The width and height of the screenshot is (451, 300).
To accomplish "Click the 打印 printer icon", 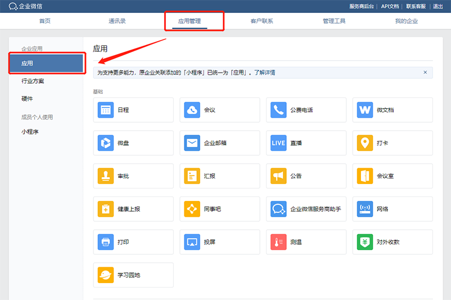I will [106, 242].
